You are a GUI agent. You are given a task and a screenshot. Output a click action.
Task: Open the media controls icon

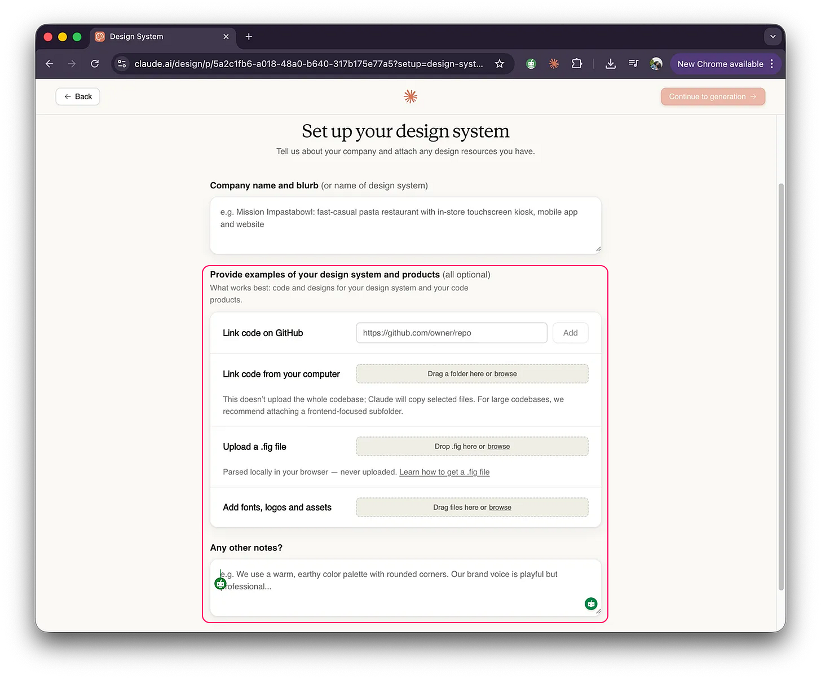(633, 64)
